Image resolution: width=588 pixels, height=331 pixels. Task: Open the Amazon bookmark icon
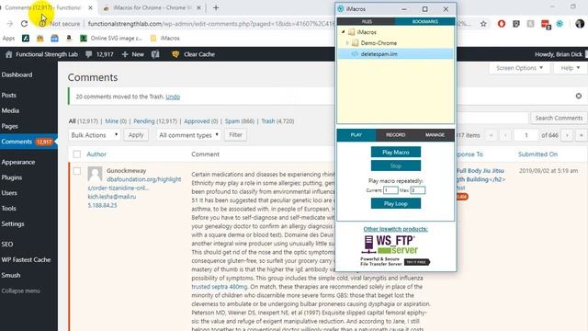click(x=69, y=38)
